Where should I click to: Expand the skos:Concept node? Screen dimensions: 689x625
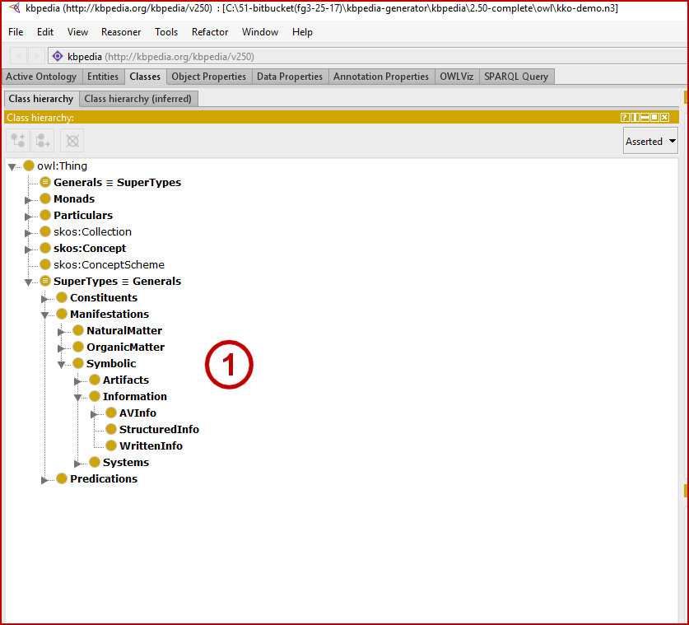(x=28, y=250)
